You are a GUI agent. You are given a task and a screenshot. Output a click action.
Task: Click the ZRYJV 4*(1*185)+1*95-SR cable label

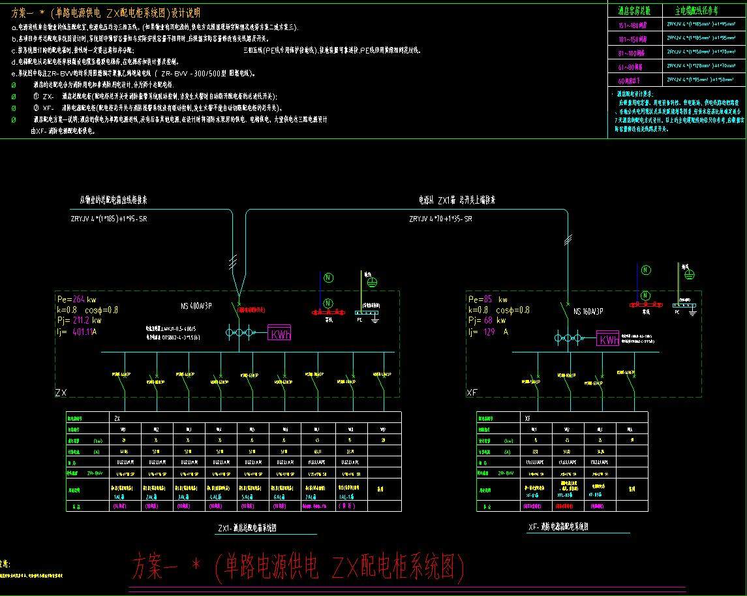pyautogui.click(x=109, y=219)
